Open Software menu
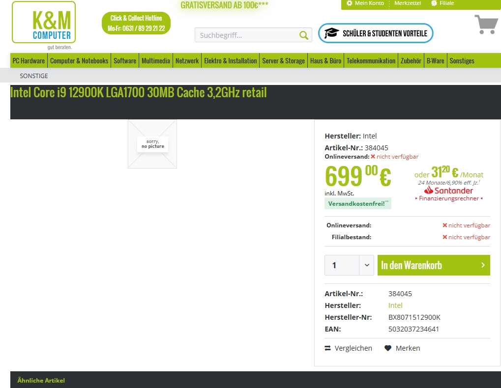The height and width of the screenshot is (388, 501). (x=125, y=60)
